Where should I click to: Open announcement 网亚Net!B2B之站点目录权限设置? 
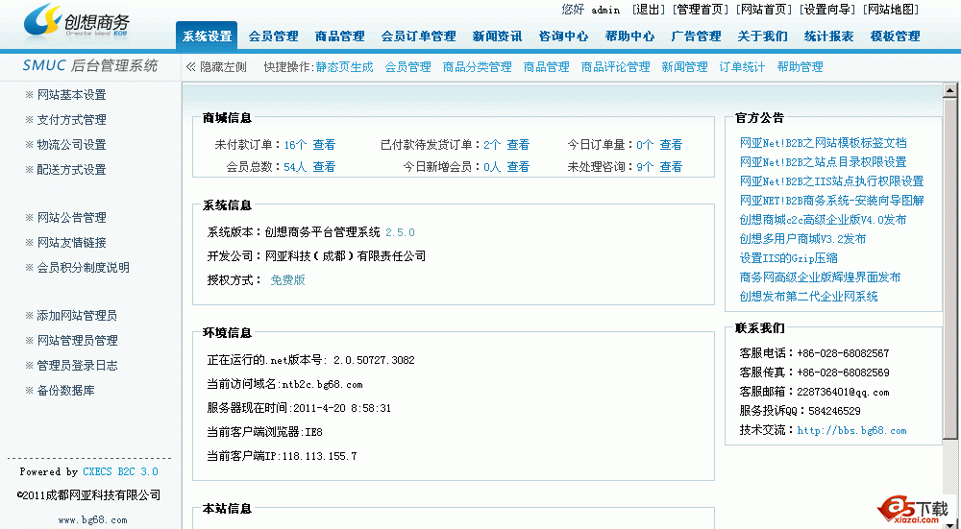824,162
